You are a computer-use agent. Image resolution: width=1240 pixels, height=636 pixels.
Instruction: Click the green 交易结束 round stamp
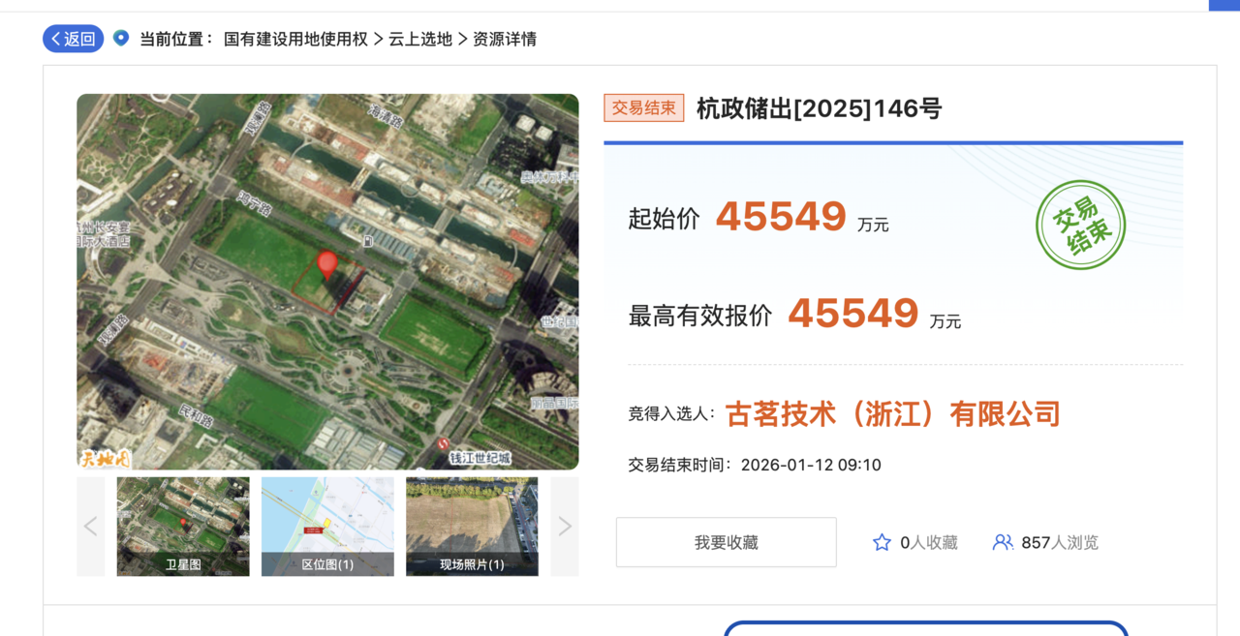click(1080, 225)
